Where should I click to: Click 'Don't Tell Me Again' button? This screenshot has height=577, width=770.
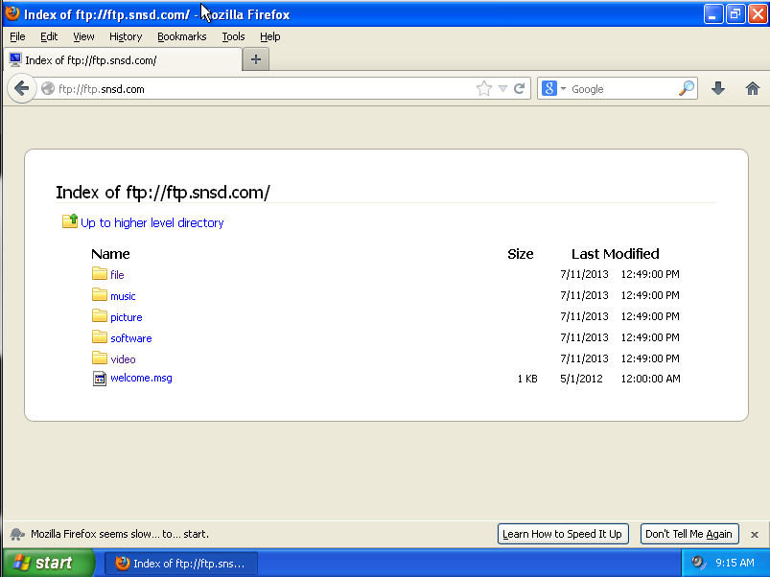689,534
